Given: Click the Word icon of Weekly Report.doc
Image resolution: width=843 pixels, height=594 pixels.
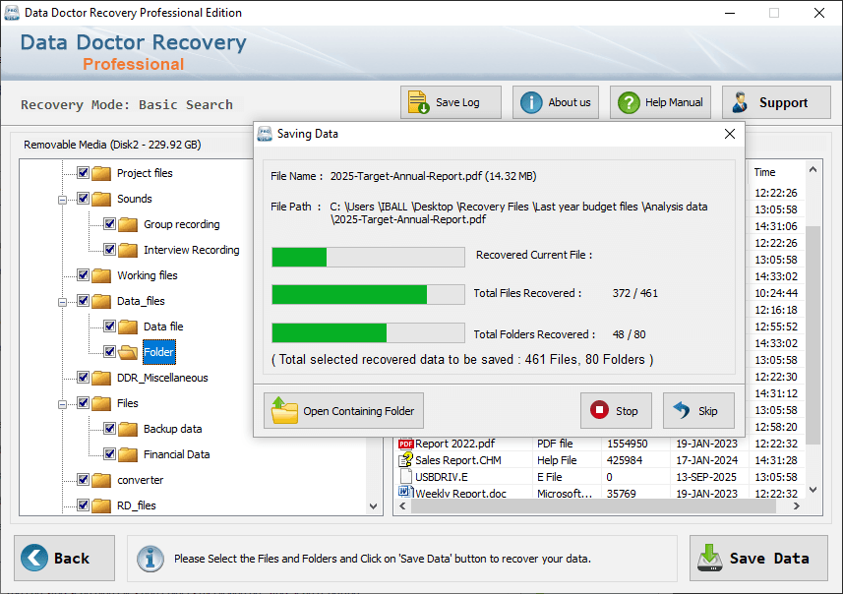Looking at the screenshot, I should [405, 493].
